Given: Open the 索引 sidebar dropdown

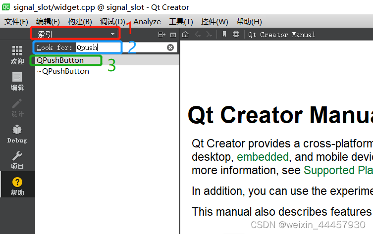Looking at the screenshot, I should [75, 34].
